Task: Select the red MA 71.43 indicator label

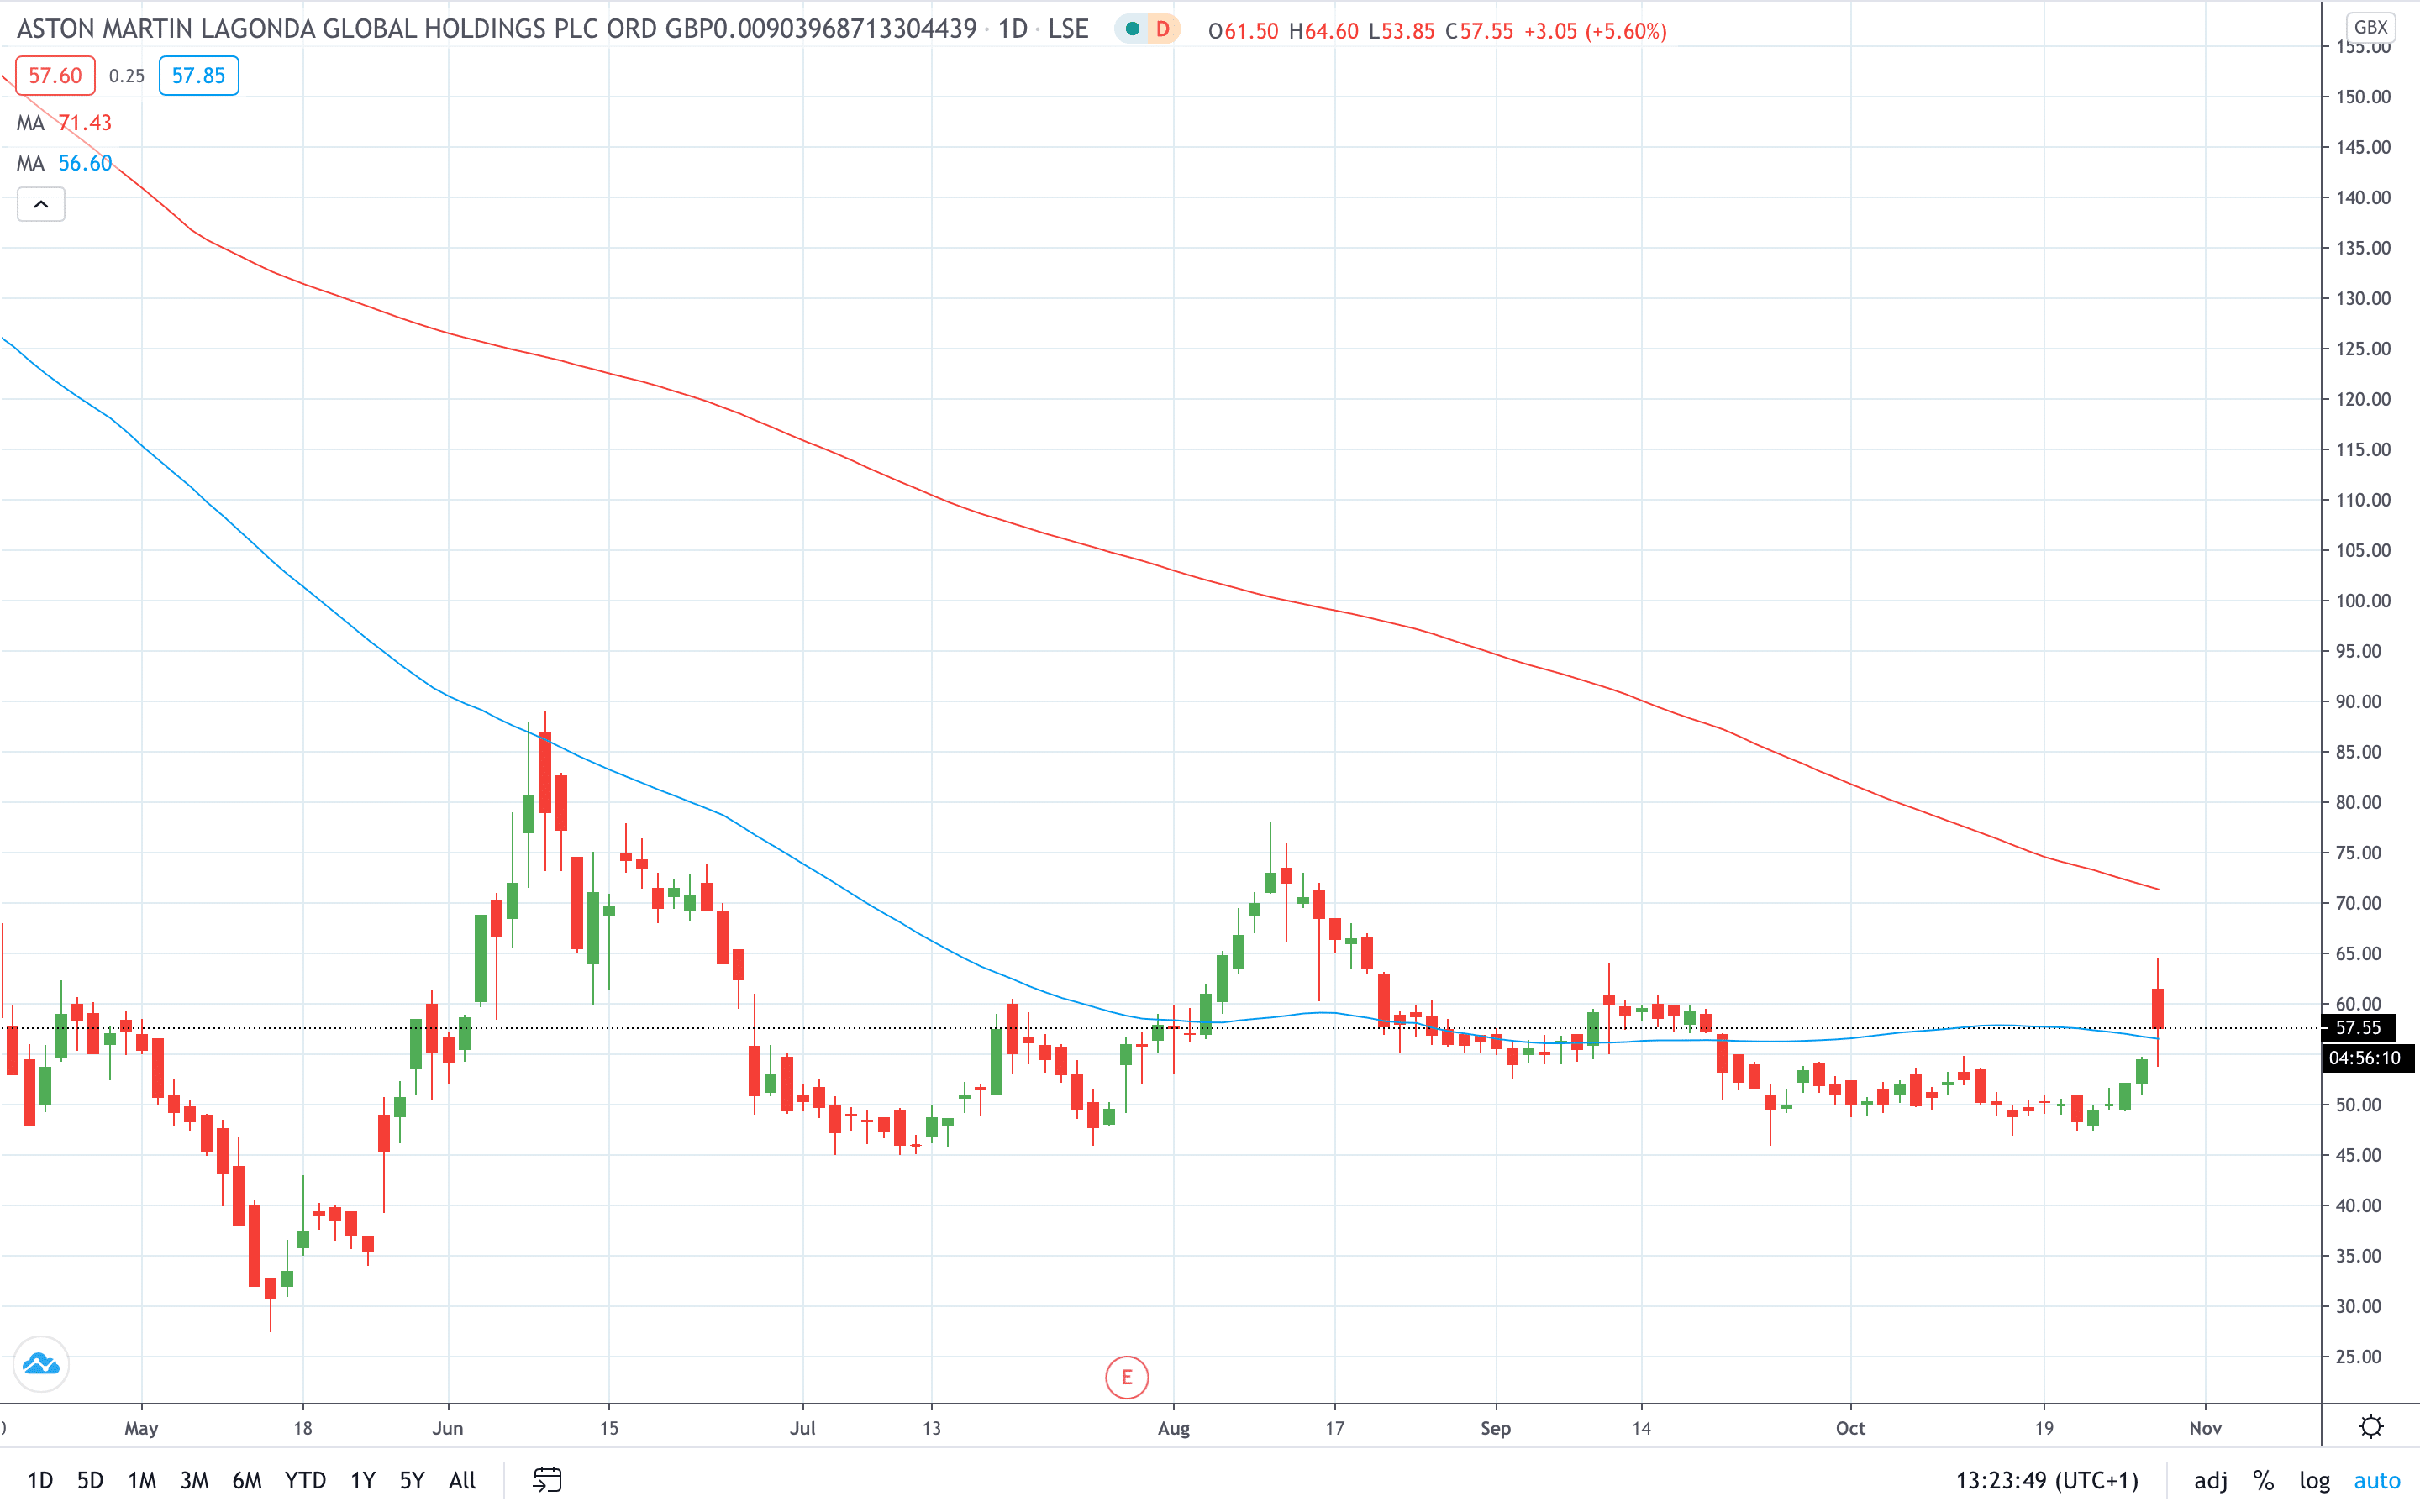Action: click(65, 123)
